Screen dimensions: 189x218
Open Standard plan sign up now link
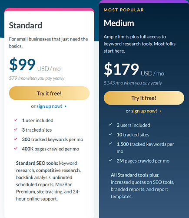[50, 106]
